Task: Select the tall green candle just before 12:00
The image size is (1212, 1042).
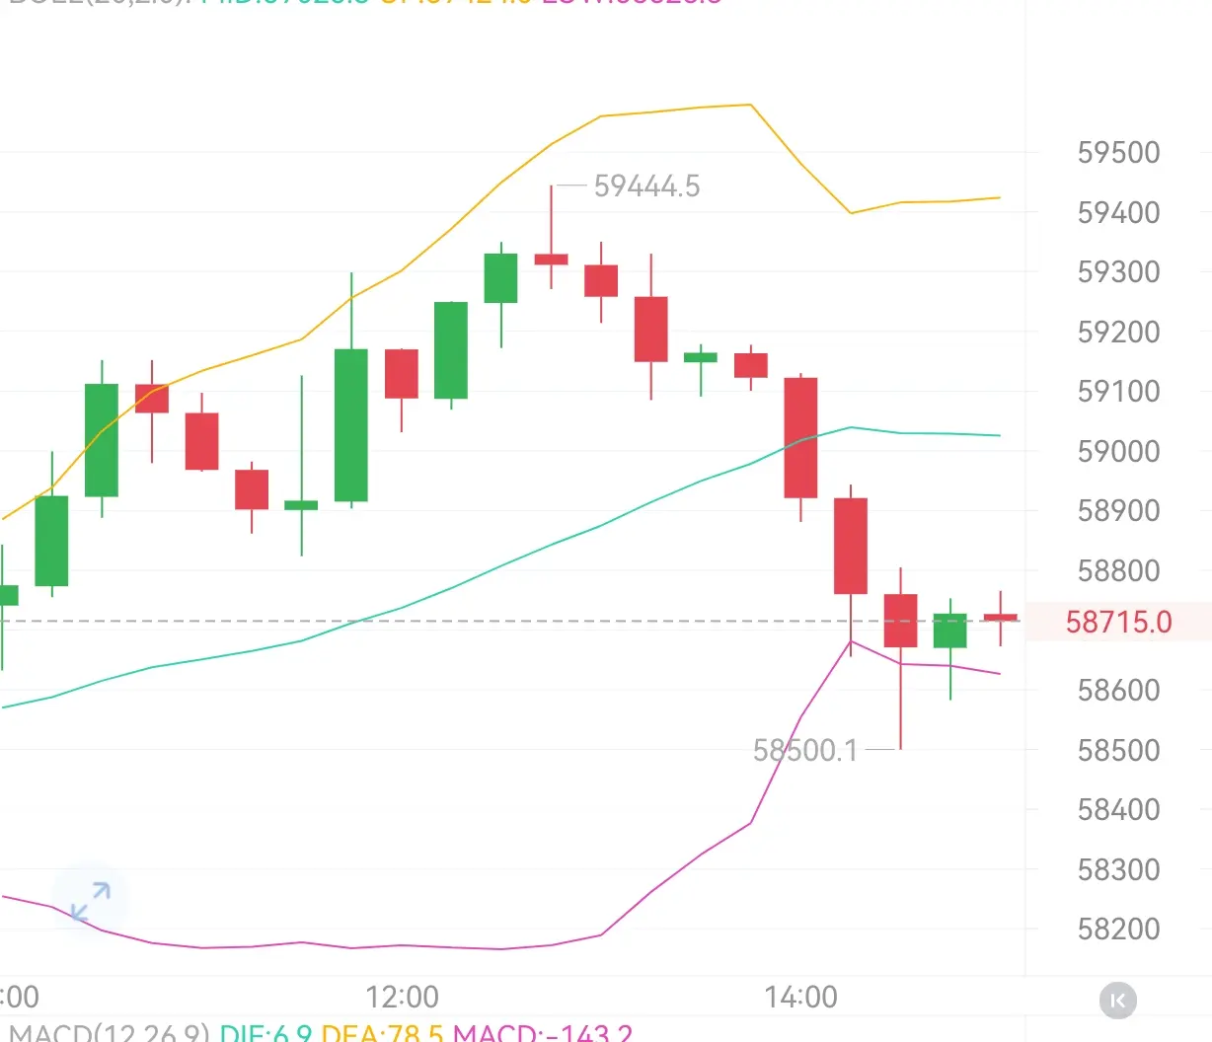Action: point(351,424)
